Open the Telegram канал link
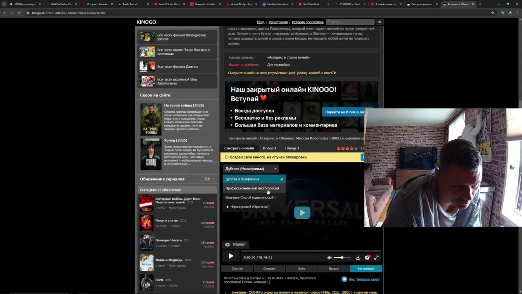 click(368, 279)
